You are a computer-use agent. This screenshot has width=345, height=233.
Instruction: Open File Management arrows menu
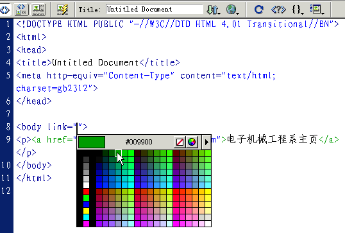[x=214, y=10]
